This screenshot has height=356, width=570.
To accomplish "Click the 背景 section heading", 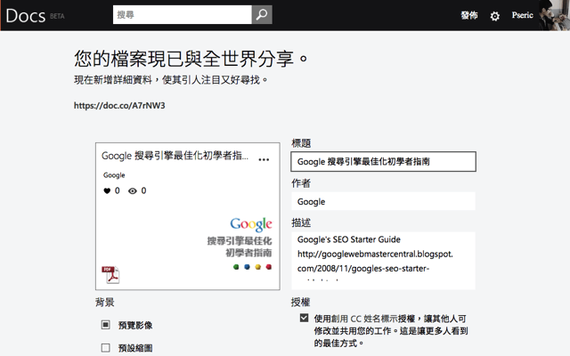I will 105,302.
